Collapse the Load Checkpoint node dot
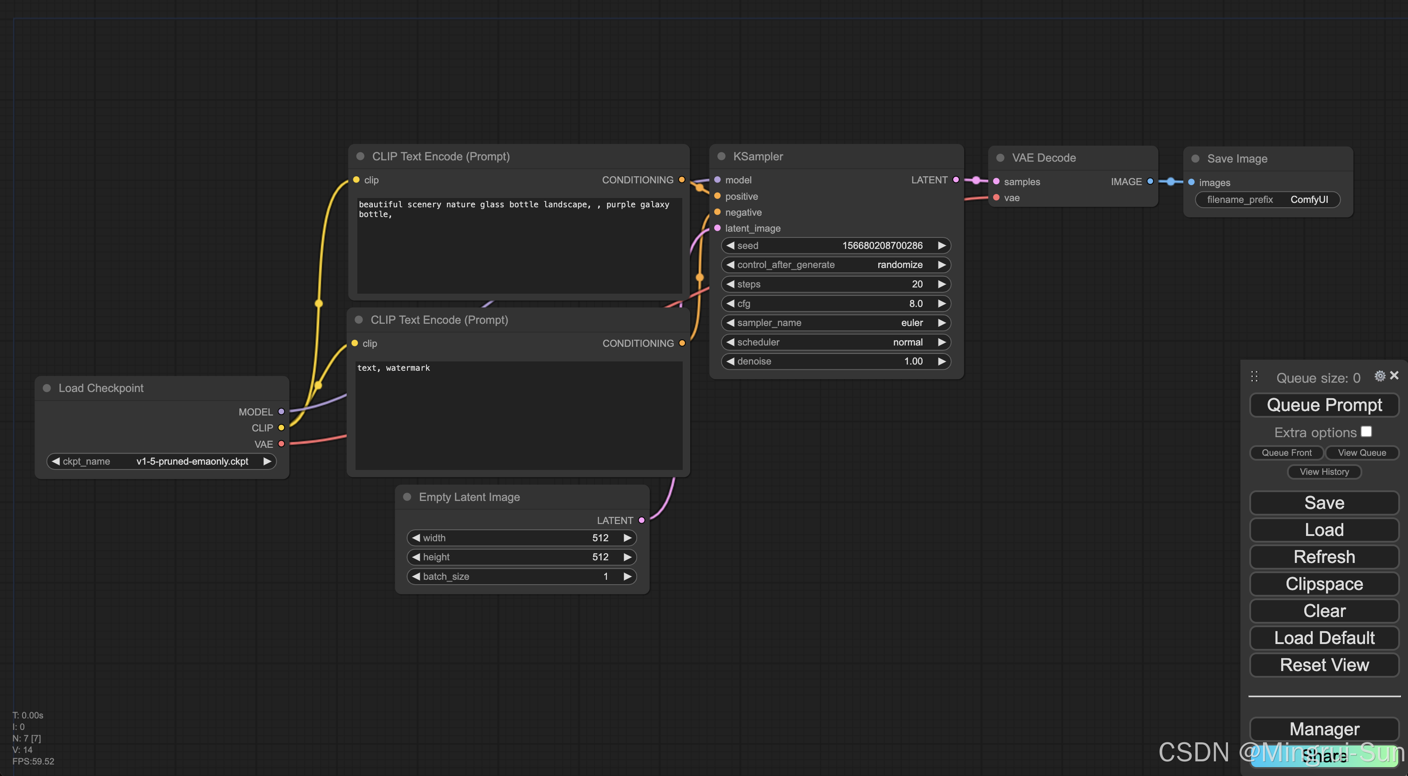Image resolution: width=1408 pixels, height=776 pixels. coord(47,388)
